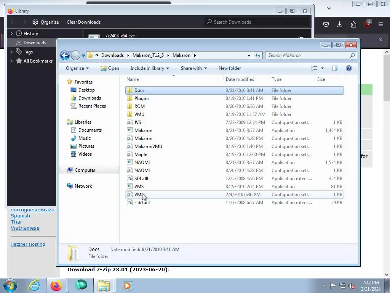Open the recent locations dropdown arrow
Image resolution: width=390 pixels, height=293 pixels.
pyautogui.click(x=83, y=55)
